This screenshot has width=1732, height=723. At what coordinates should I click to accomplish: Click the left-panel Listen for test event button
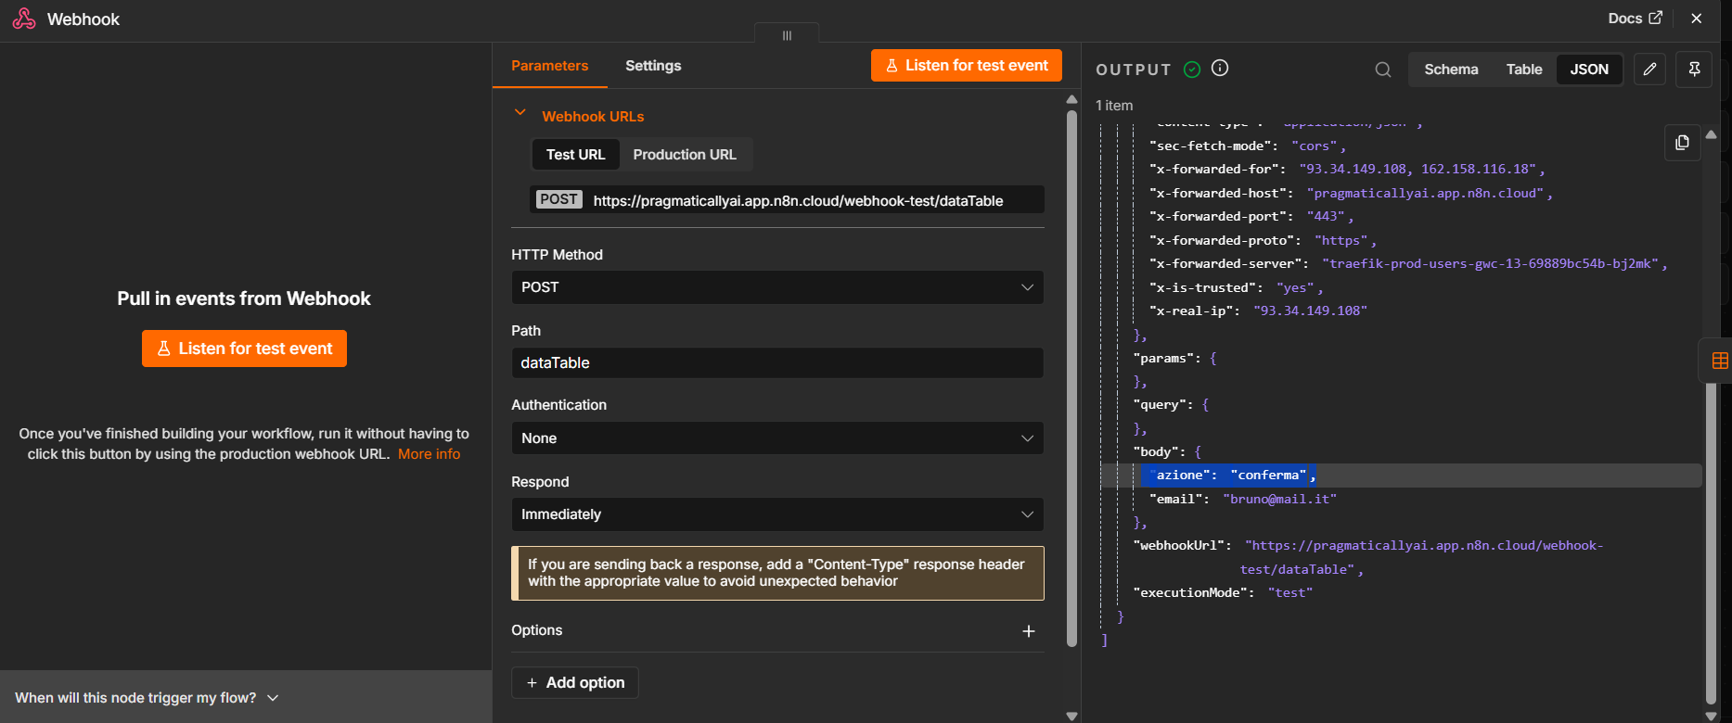(x=244, y=349)
